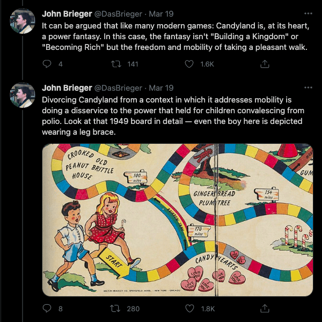Open more options on second tweet
The image size is (322, 322).
(308, 87)
